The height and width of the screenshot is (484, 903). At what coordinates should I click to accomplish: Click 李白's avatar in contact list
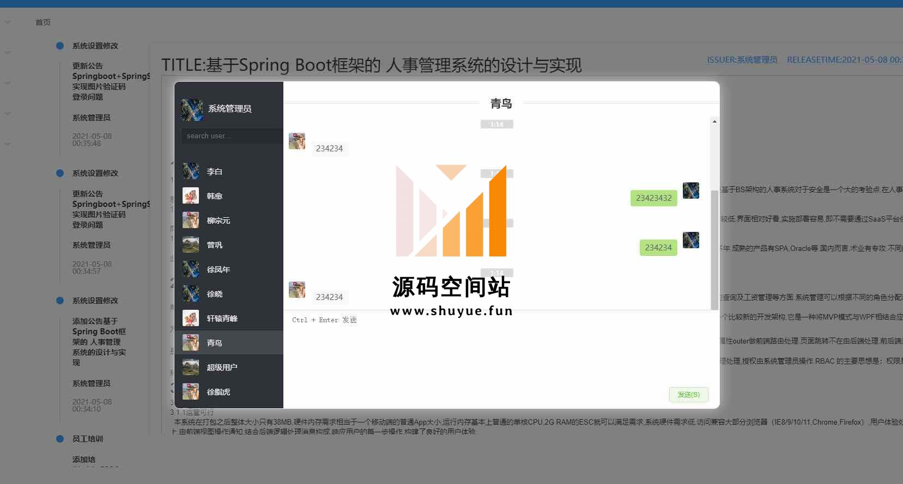pos(191,171)
